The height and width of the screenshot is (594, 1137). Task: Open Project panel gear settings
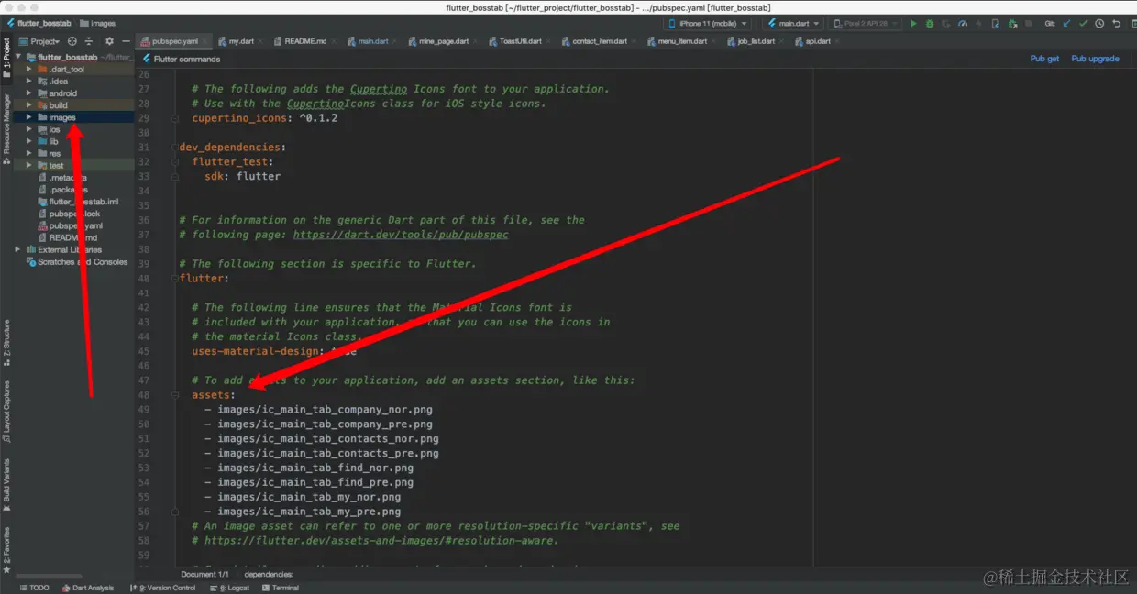coord(109,41)
